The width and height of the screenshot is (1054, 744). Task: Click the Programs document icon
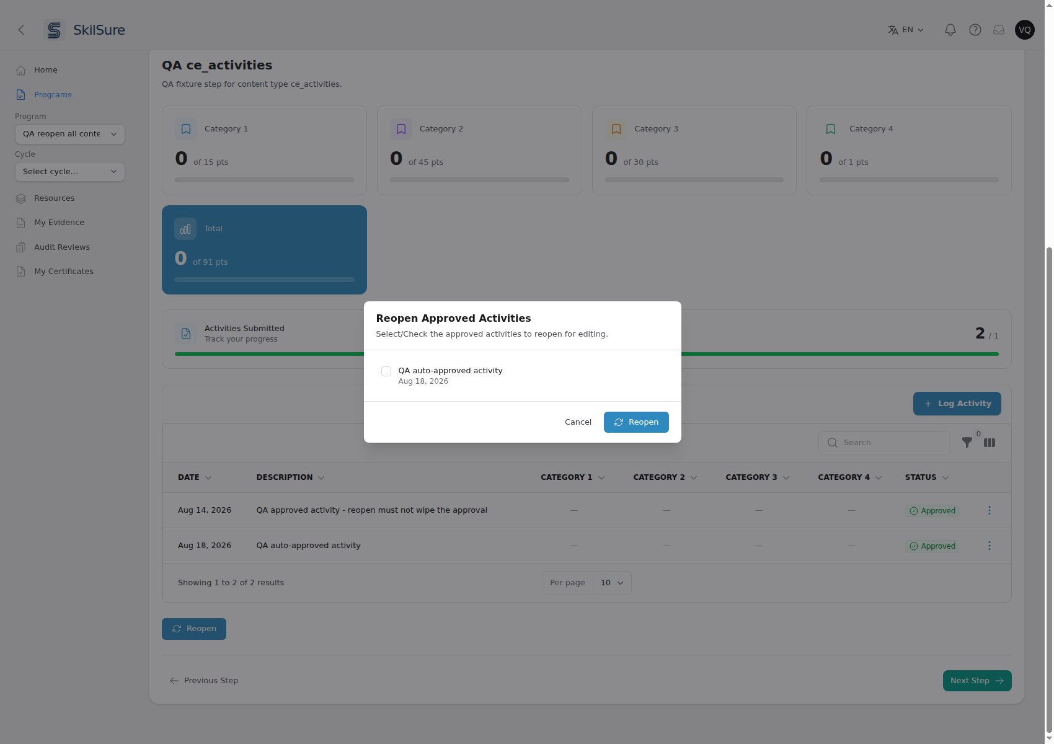[x=21, y=95]
